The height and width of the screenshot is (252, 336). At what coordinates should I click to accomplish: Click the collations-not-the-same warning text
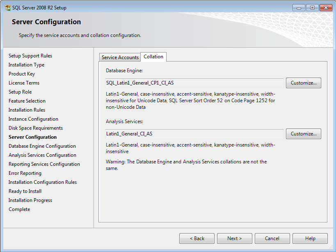pos(186,165)
